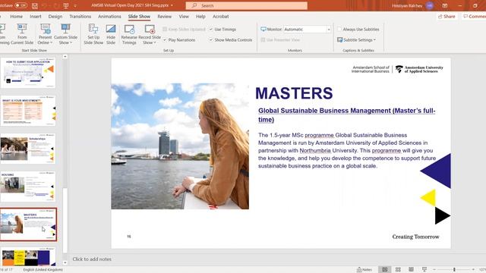The image size is (486, 273).
Task: Click the programme description paragraph text
Action: [x=347, y=150]
